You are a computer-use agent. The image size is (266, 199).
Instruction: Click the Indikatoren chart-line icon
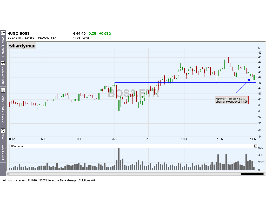(x=3, y=62)
